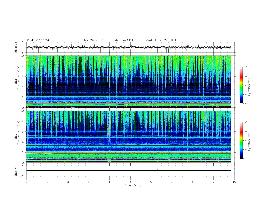Click the "VLF Spectra" title text
The image size is (264, 204).
[x=38, y=40]
